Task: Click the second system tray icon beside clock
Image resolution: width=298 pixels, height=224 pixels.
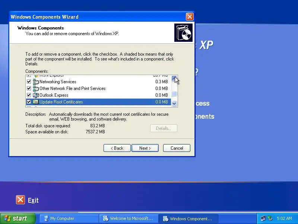Action: [x=270, y=218]
